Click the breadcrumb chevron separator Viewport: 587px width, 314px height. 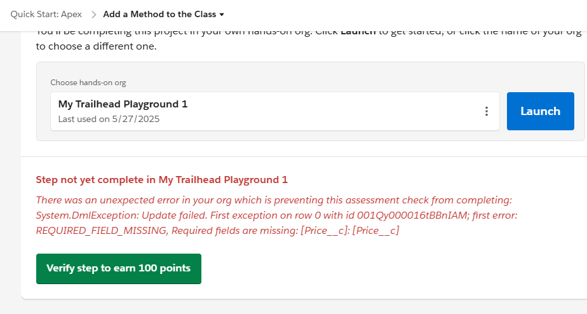click(93, 15)
